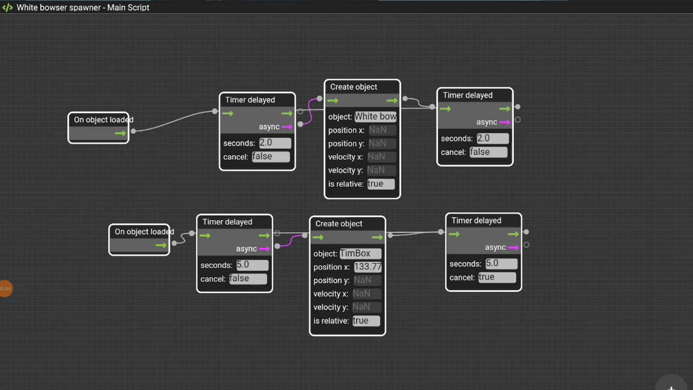Edit seconds 2.0 on timer following White bowser Create object
Viewport: 693px width, 390px height.
(493, 139)
